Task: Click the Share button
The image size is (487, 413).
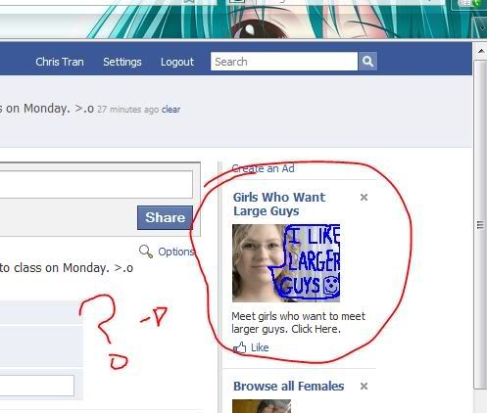Action: (165, 217)
